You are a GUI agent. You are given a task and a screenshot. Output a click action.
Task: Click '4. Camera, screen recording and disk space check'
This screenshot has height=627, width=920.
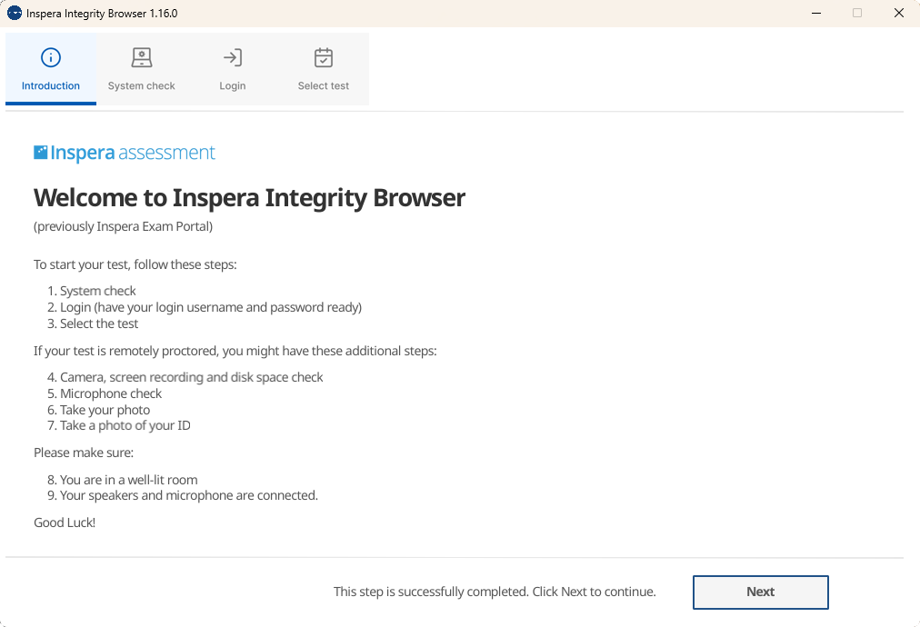pos(185,377)
